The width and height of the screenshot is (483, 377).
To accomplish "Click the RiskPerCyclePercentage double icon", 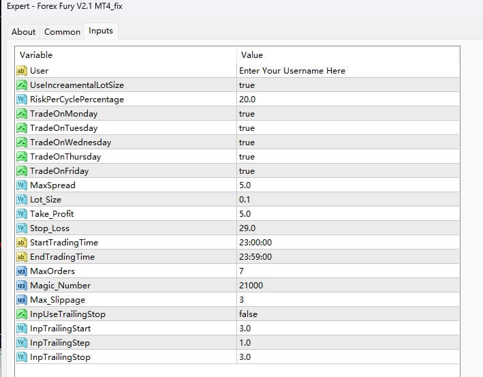I will pos(22,100).
